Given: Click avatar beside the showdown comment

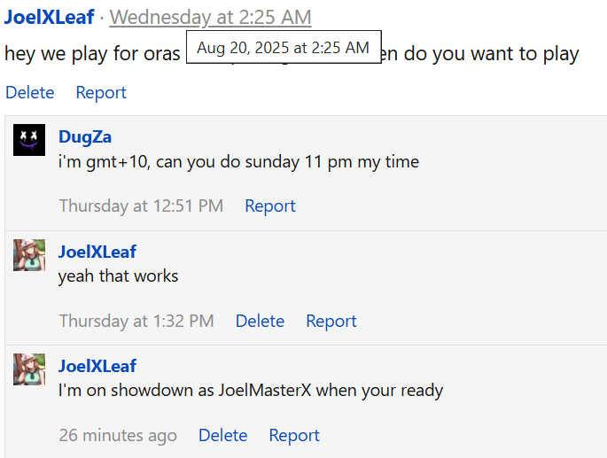Looking at the screenshot, I should tap(29, 369).
